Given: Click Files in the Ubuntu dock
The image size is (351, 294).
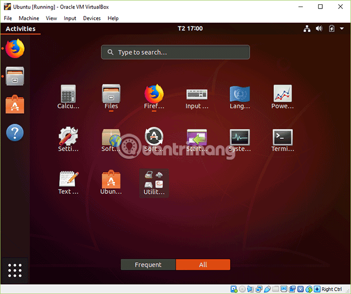Looking at the screenshot, I should coord(15,76).
